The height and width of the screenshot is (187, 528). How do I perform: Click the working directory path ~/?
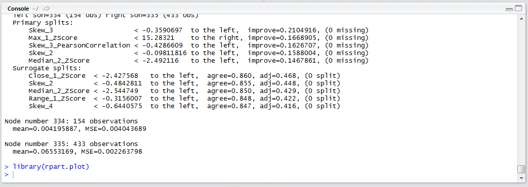point(36,8)
